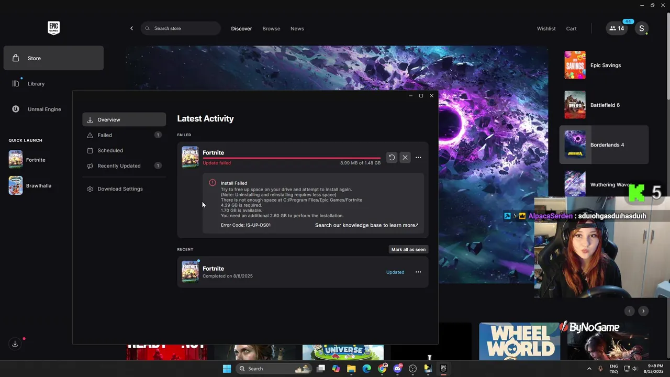Click the Windows taskbar Search box
The width and height of the screenshot is (670, 377).
point(274,369)
